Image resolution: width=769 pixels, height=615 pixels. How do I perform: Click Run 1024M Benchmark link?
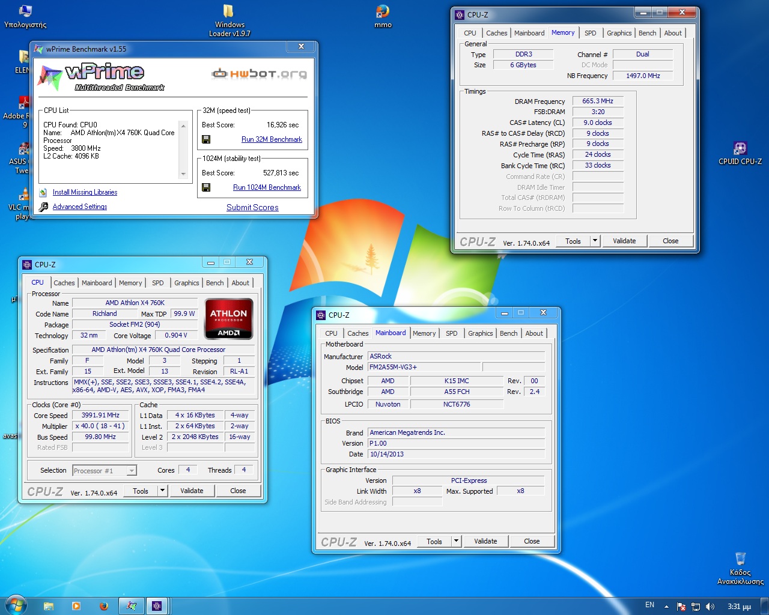pyautogui.click(x=267, y=187)
